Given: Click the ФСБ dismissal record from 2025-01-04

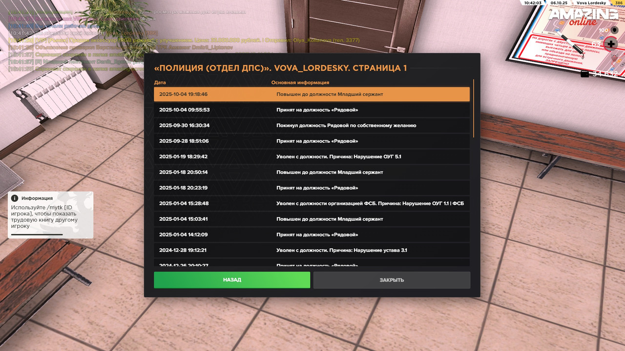Looking at the screenshot, I should coord(312,203).
